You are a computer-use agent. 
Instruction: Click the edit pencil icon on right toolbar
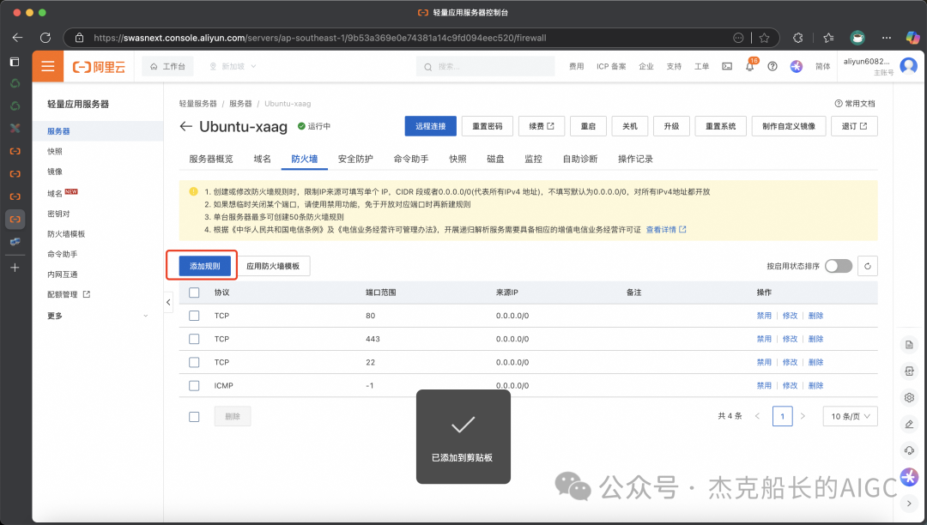pos(909,424)
